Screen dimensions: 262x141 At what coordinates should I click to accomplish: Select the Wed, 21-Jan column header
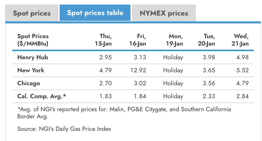(240, 40)
